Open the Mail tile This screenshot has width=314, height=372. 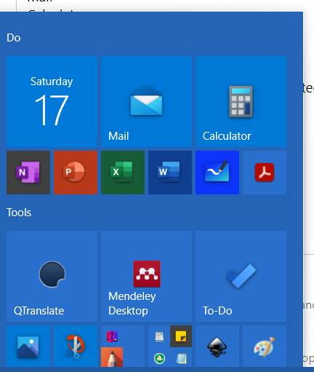coord(146,101)
